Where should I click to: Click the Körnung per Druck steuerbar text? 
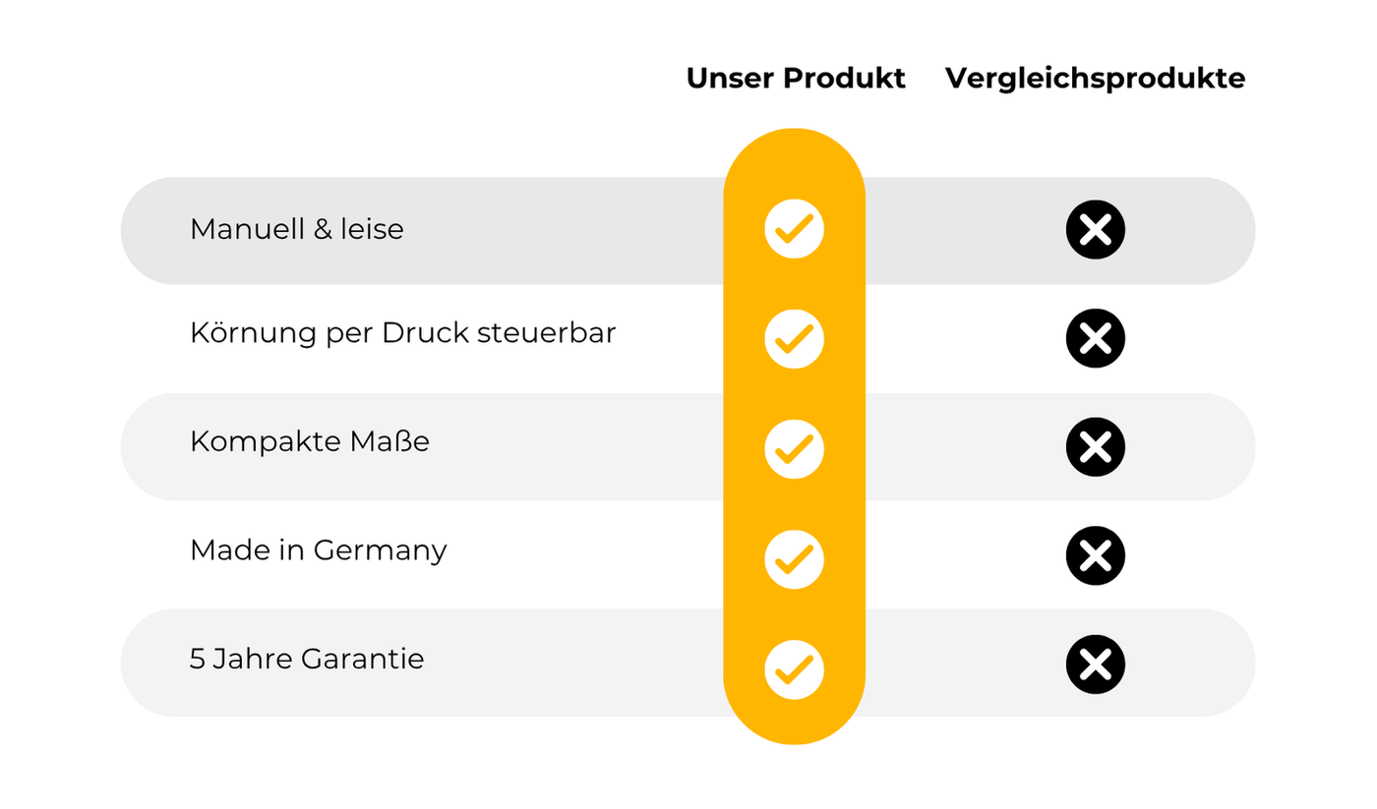[402, 333]
